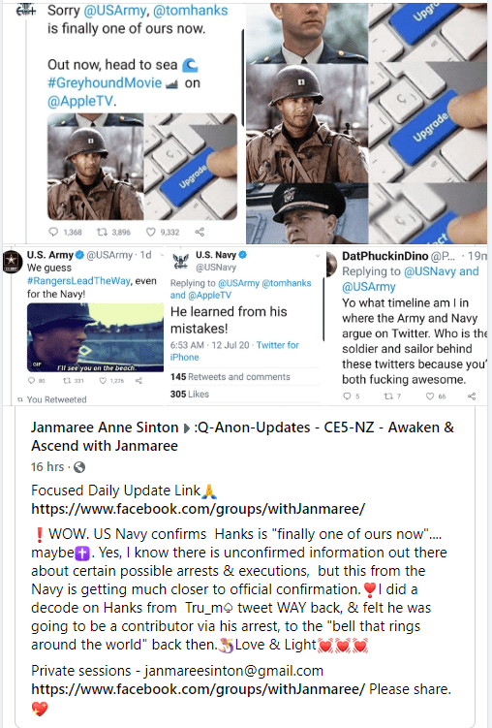Open the U.S. Army profile avatar
Viewport: 492px width, 728px height.
pos(12,262)
